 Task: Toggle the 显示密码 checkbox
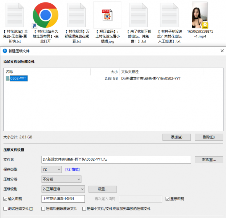pyautogui.click(x=167, y=199)
